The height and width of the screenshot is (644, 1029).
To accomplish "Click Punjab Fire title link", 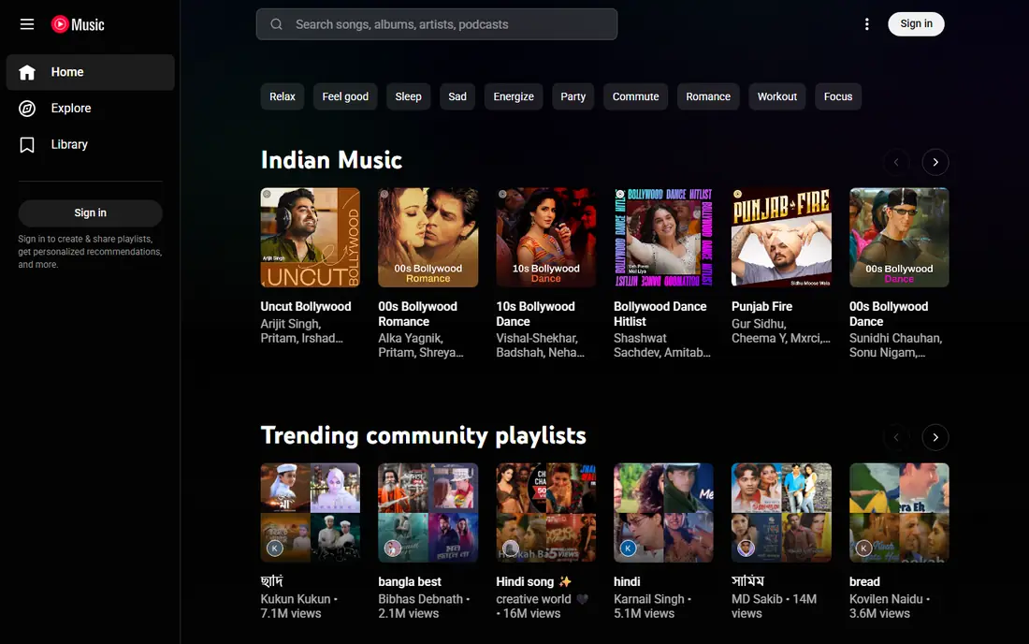I will pos(761,307).
